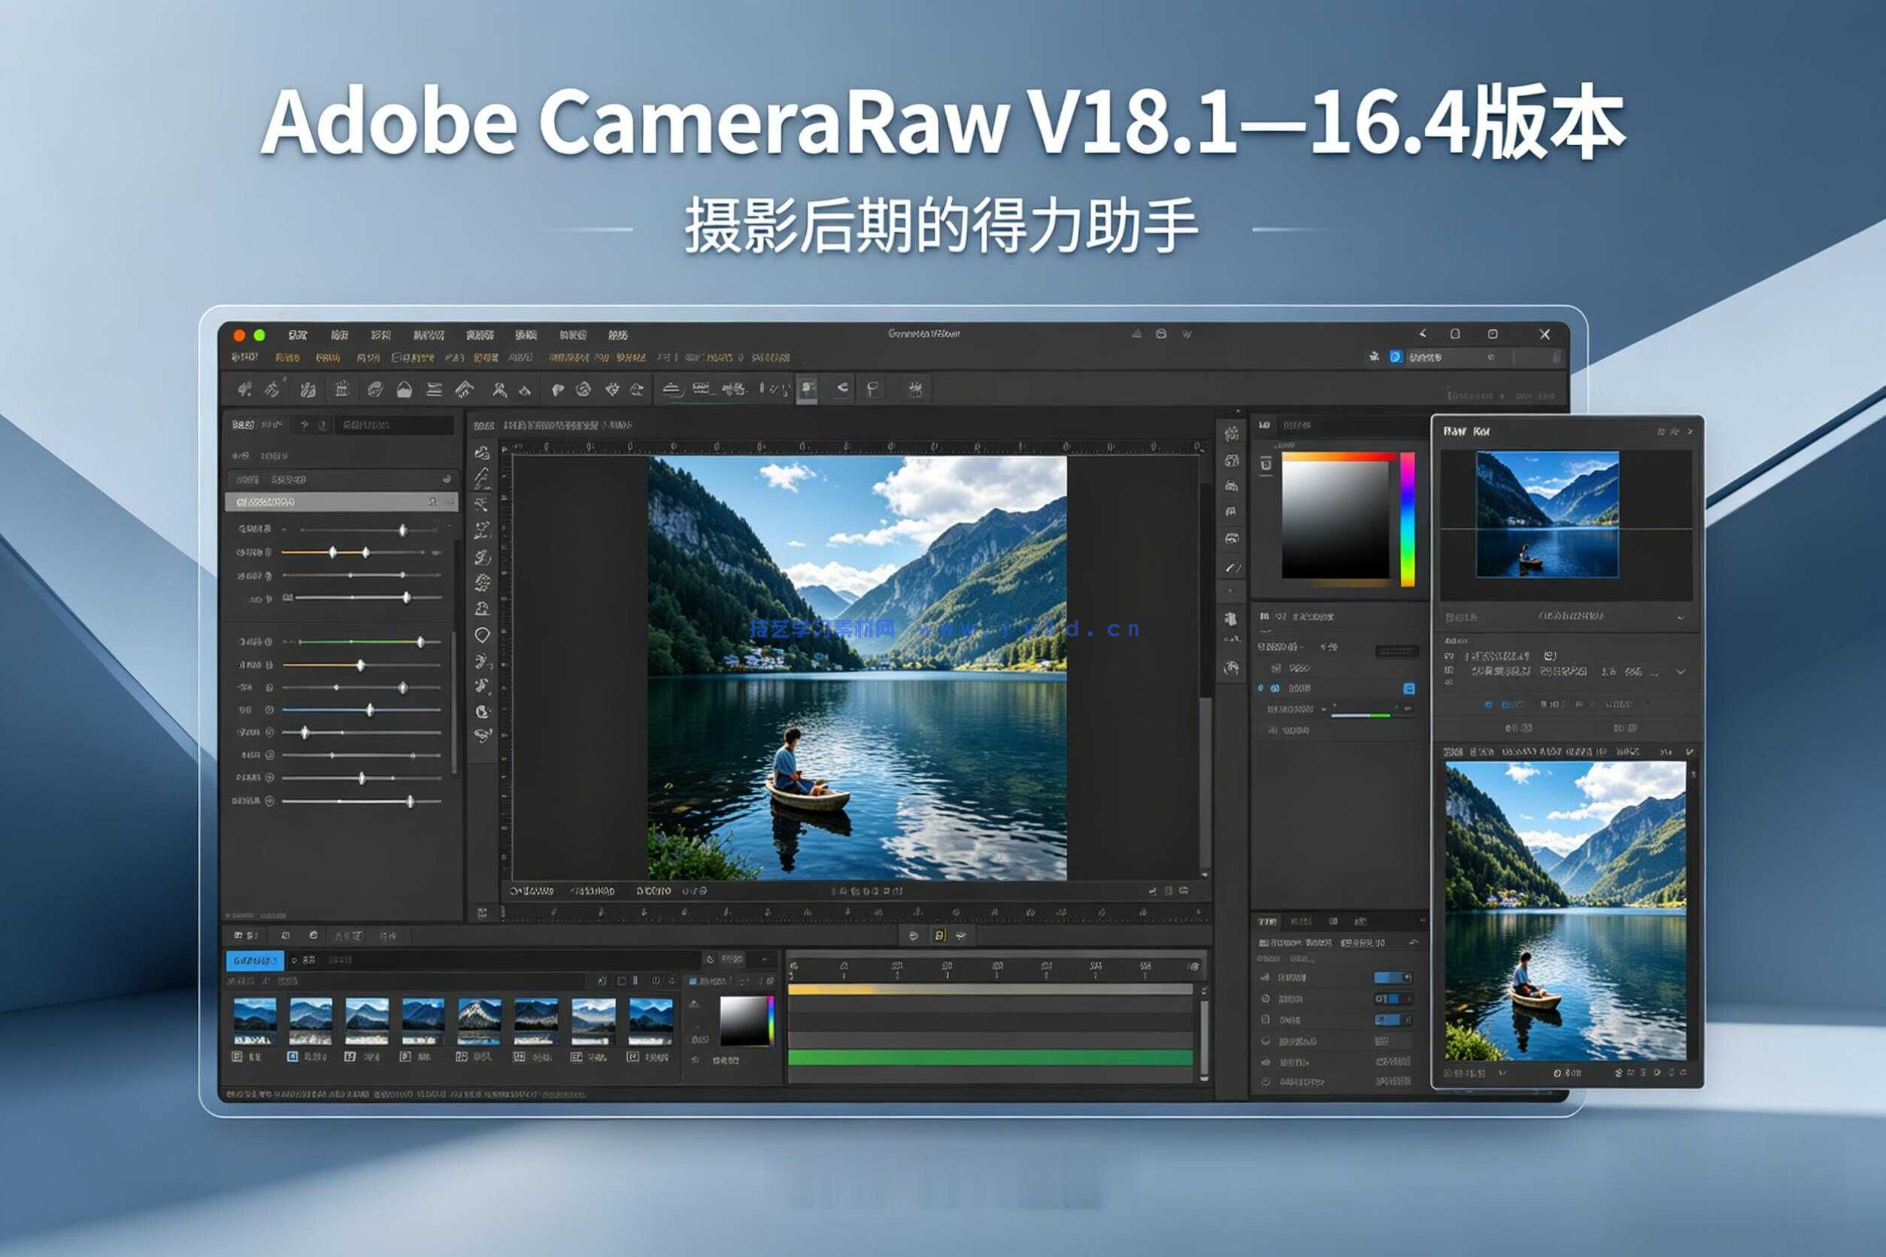Select the blue highlighted tab above the filmstrip
The width and height of the screenshot is (1886, 1257).
[255, 959]
